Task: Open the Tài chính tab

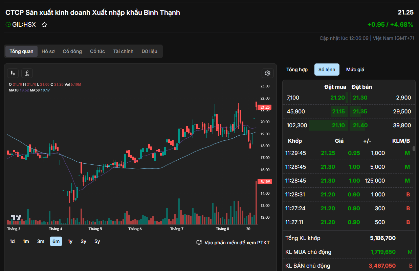Action: tap(123, 51)
